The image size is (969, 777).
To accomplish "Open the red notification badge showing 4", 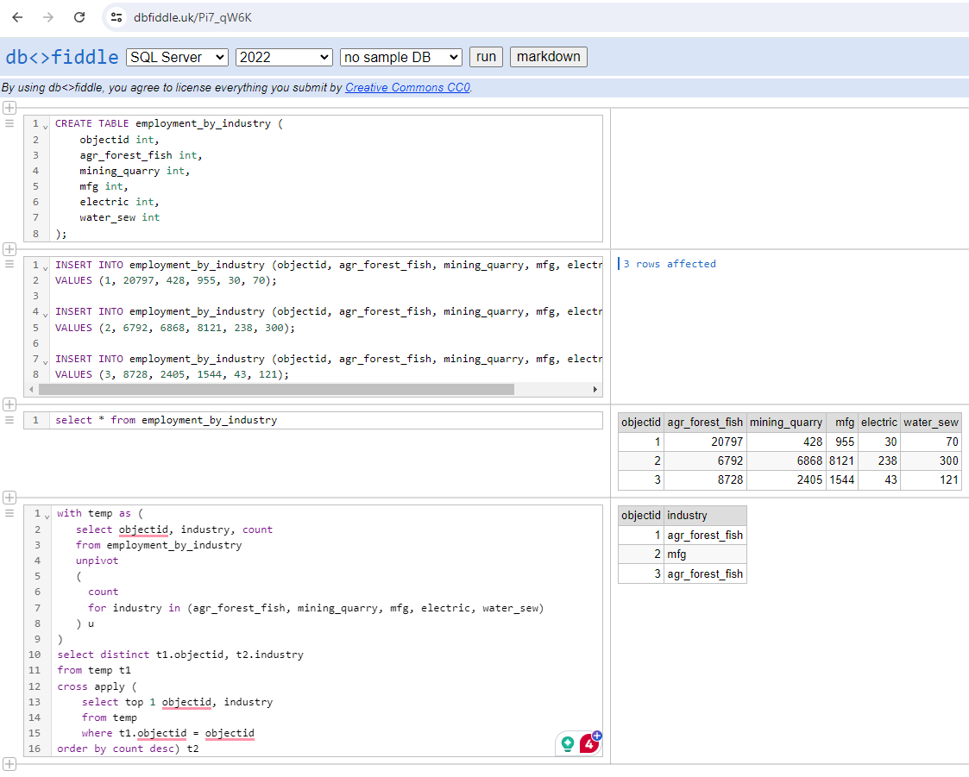I will (588, 743).
